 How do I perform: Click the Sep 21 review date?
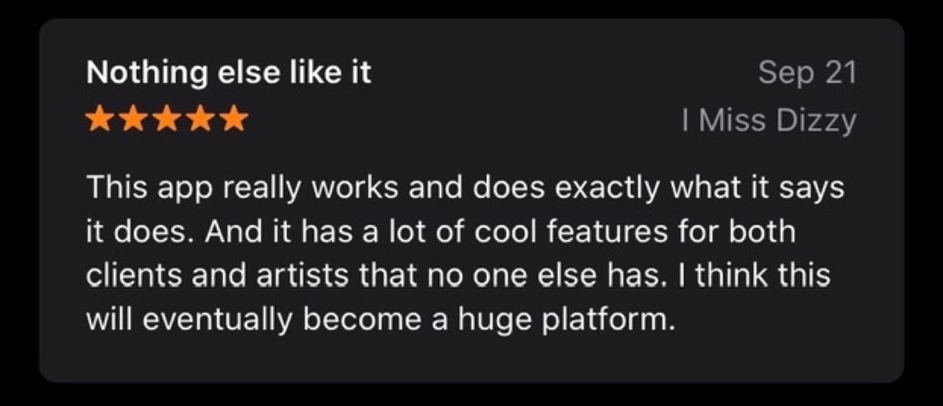[x=807, y=73]
